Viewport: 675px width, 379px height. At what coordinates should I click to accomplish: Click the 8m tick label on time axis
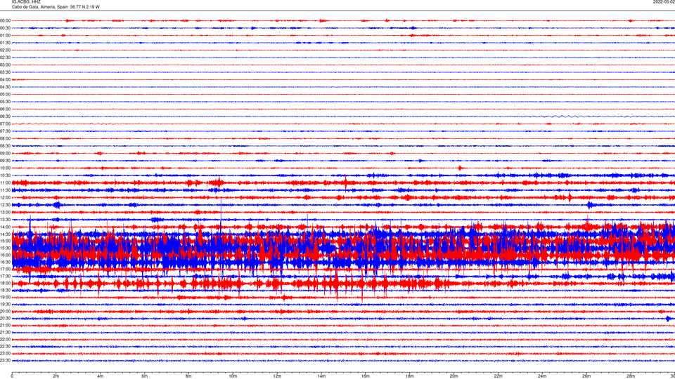click(188, 376)
